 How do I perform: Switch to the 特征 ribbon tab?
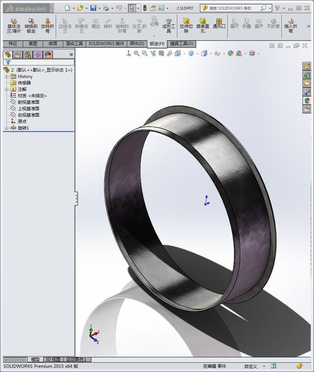(x=13, y=44)
